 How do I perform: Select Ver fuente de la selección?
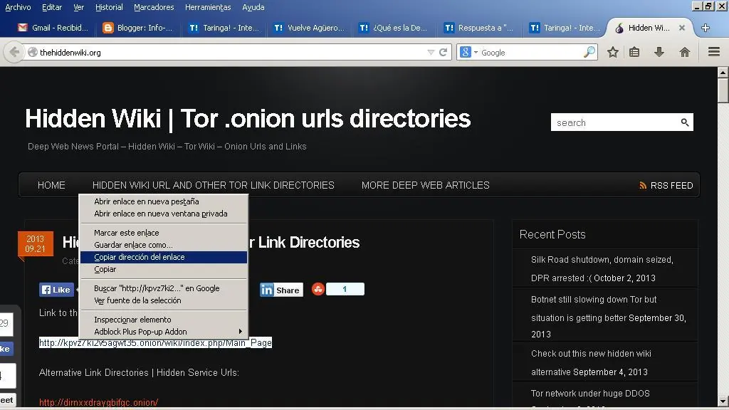[x=164, y=300]
